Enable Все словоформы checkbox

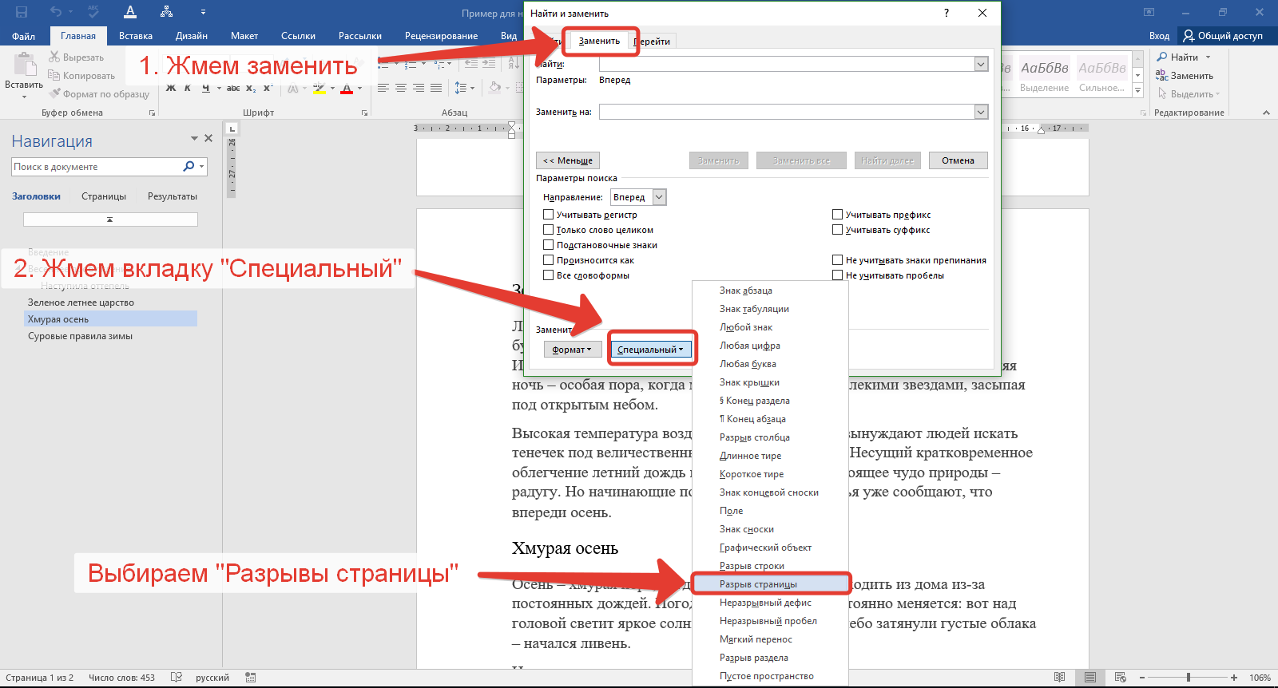(x=548, y=275)
